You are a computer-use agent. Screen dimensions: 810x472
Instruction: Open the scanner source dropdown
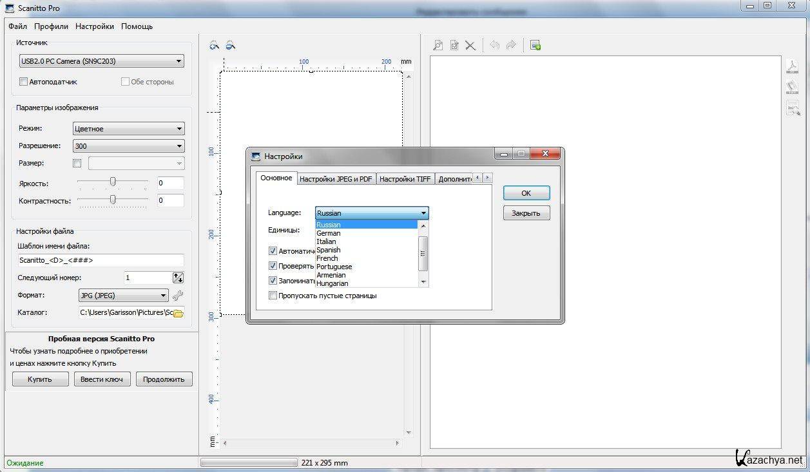(101, 61)
